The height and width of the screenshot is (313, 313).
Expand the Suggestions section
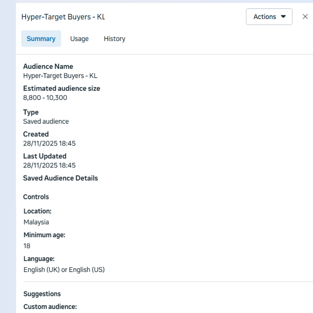pyautogui.click(x=42, y=294)
